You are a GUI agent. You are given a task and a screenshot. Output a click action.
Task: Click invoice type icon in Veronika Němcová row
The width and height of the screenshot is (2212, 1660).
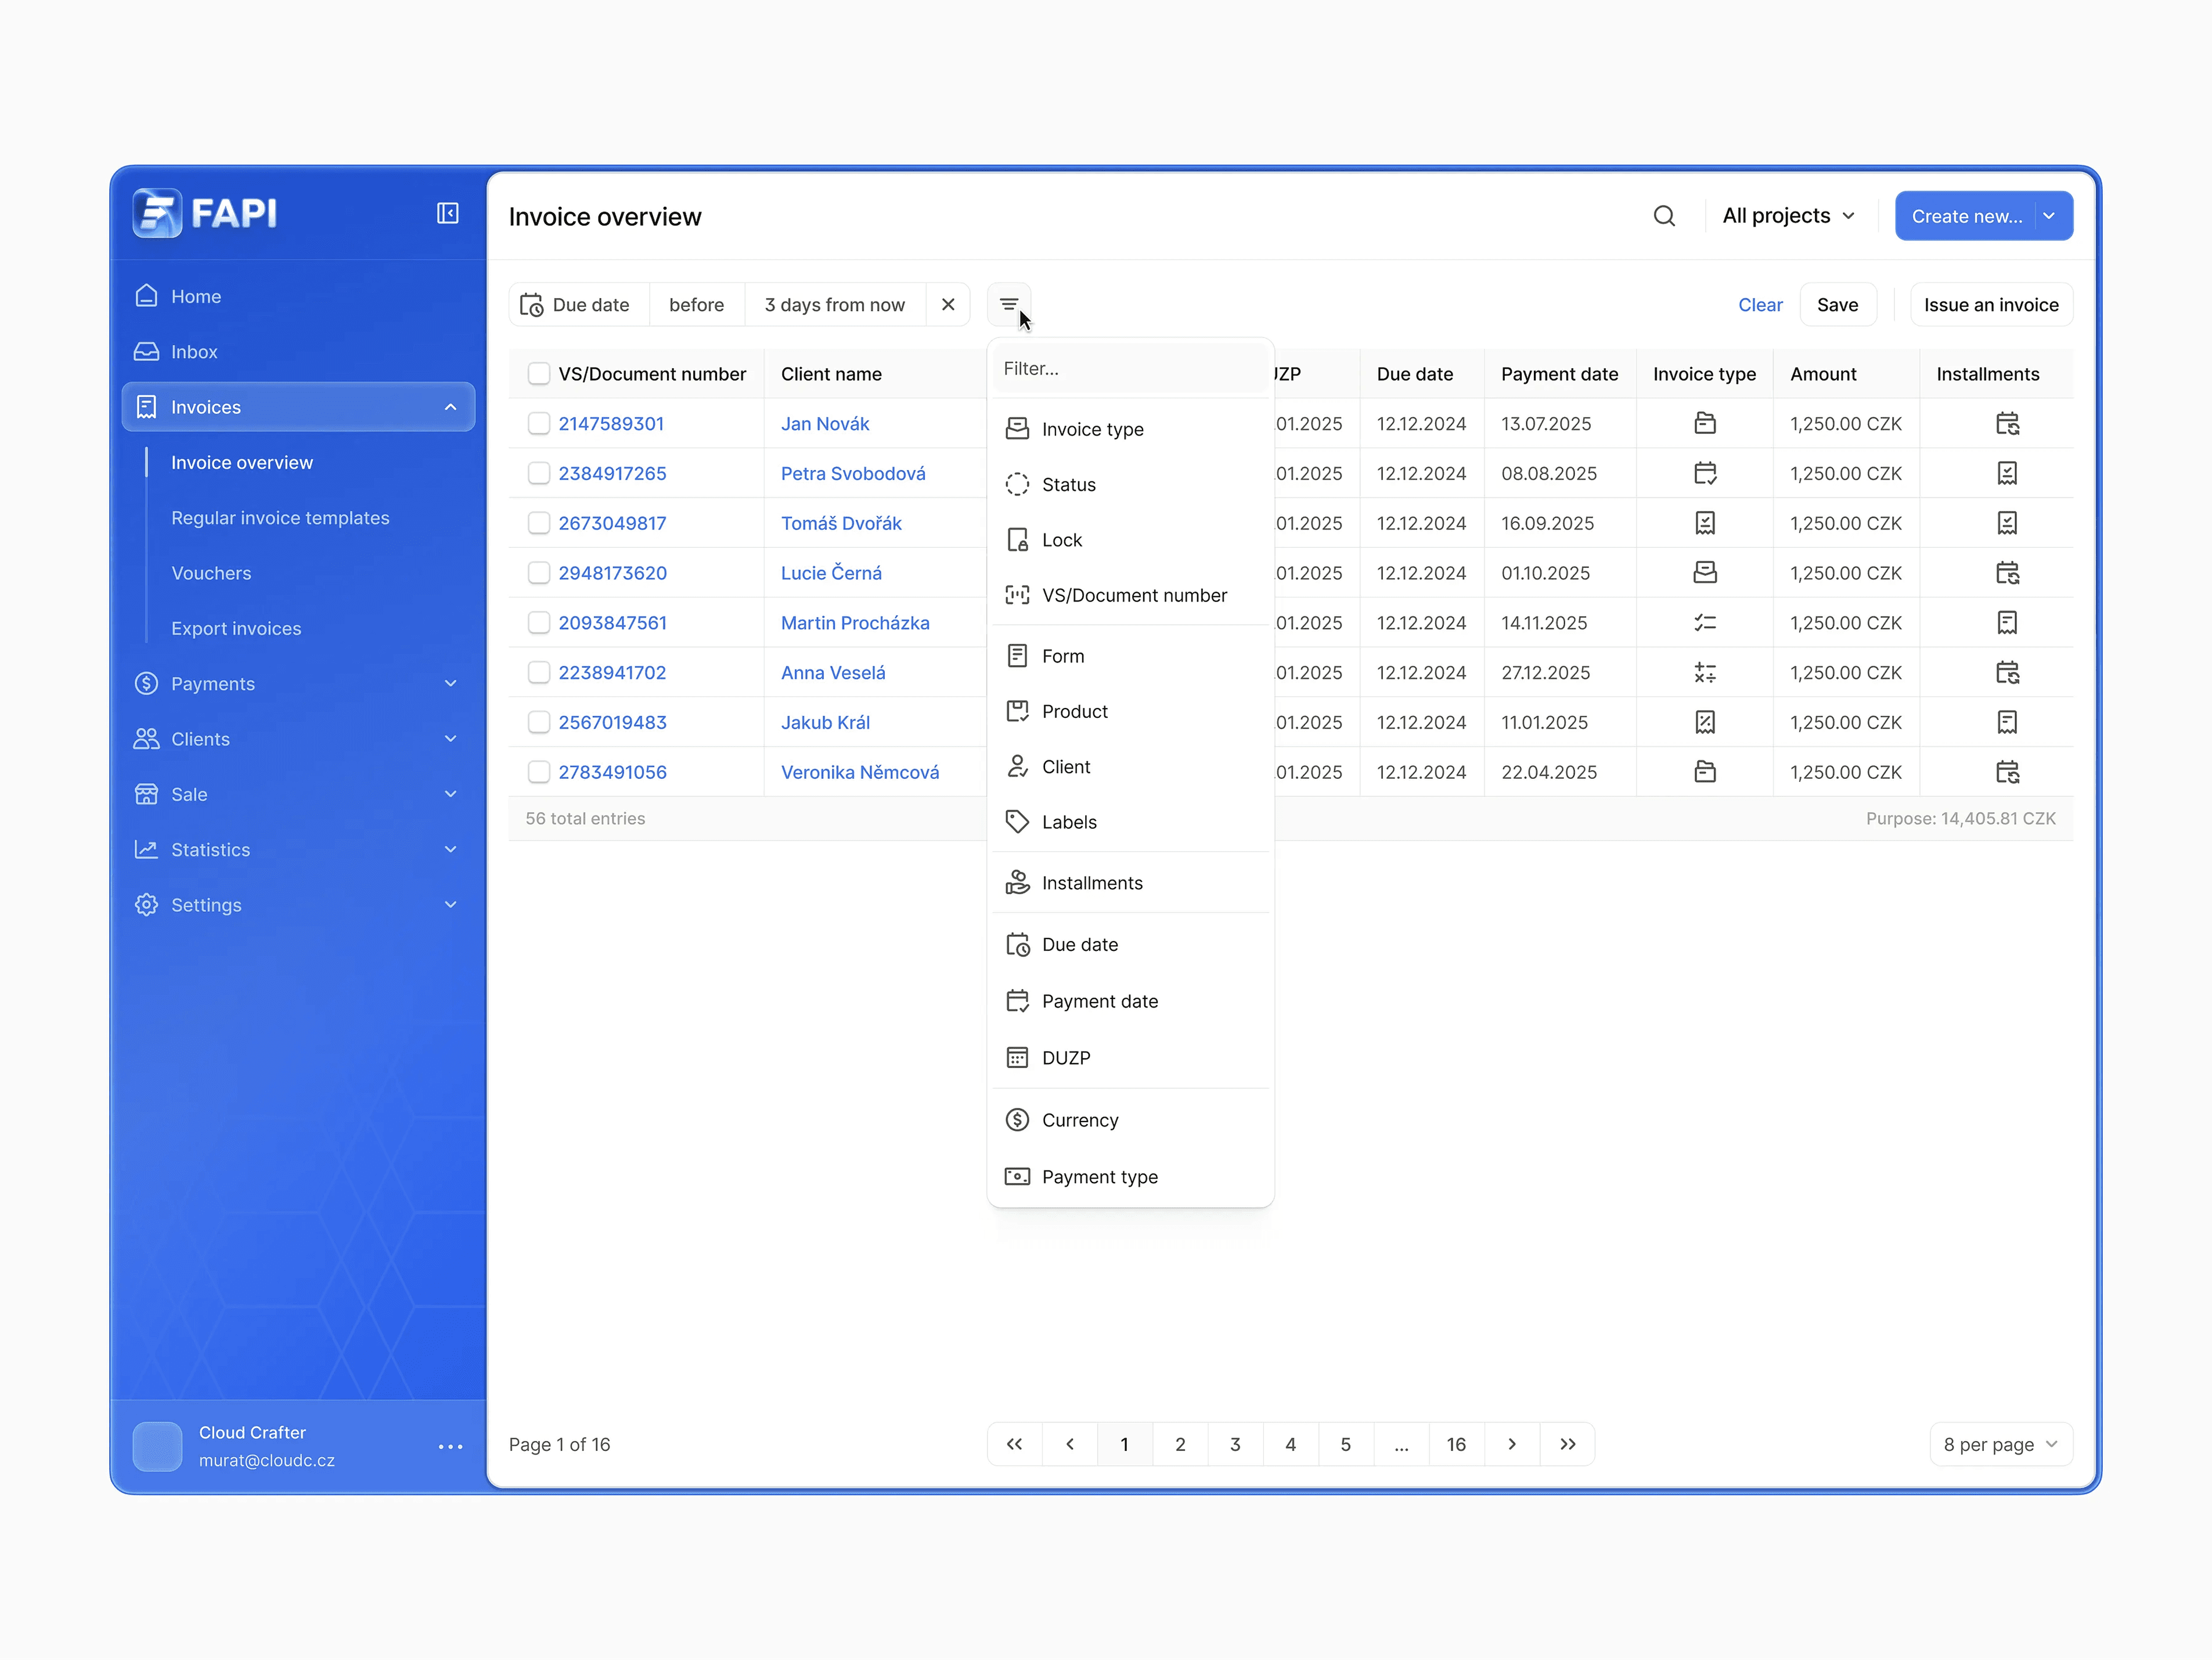pyautogui.click(x=1705, y=771)
